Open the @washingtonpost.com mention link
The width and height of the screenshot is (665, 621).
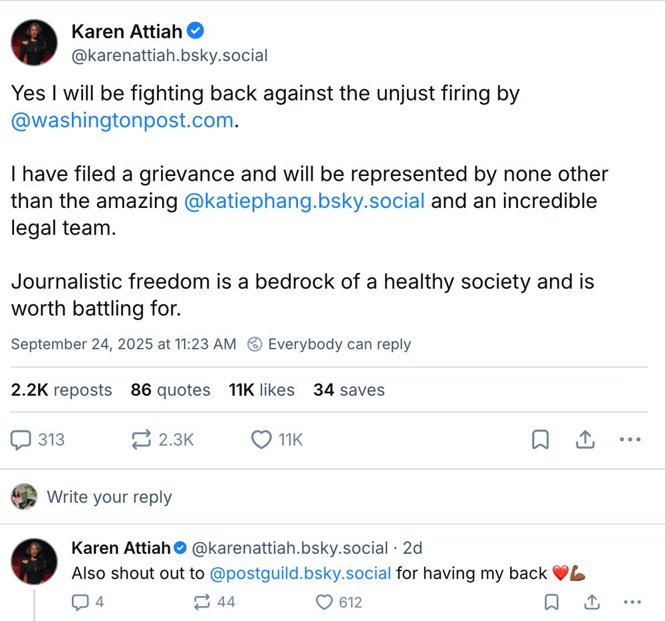[x=122, y=121]
